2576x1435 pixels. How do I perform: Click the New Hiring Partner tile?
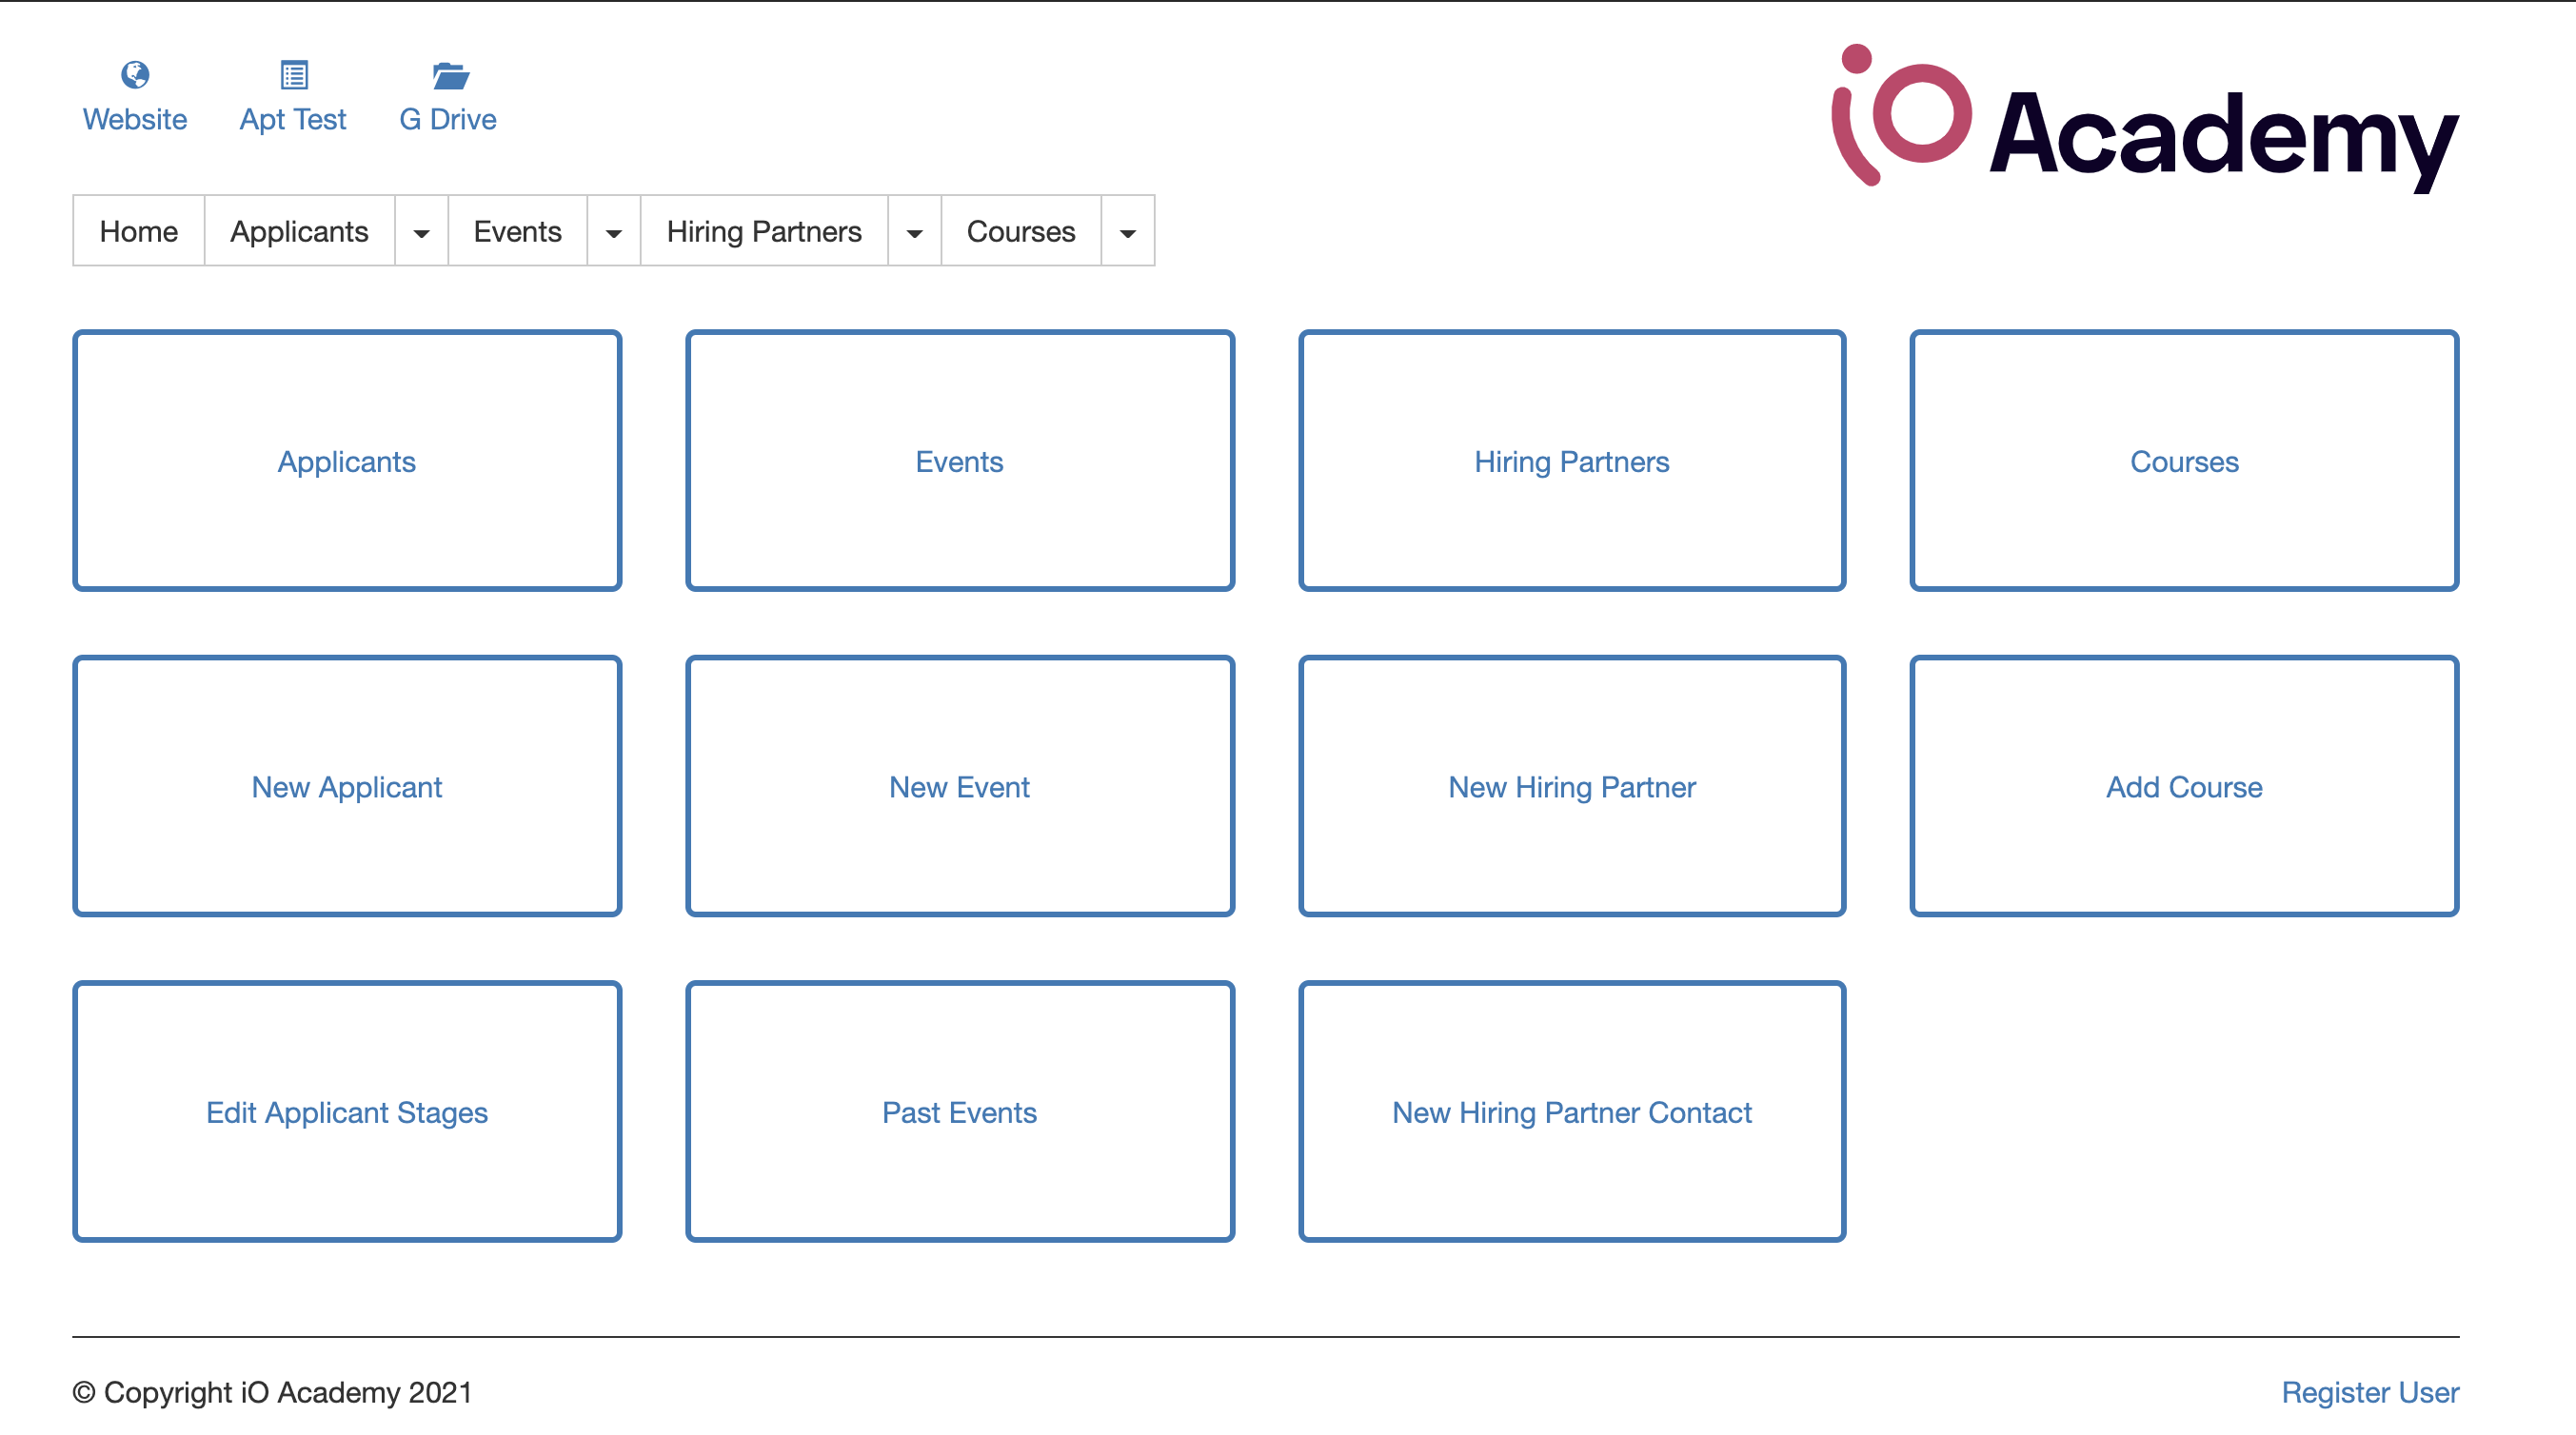tap(1571, 786)
